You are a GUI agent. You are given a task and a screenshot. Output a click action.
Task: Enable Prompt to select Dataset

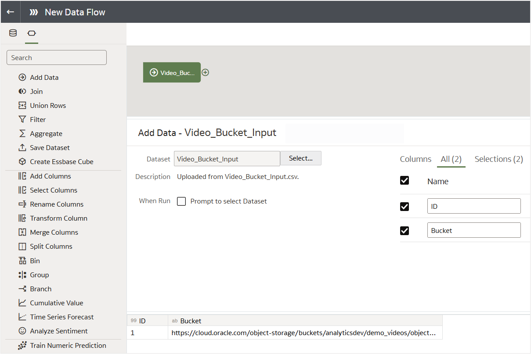(181, 201)
